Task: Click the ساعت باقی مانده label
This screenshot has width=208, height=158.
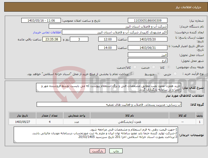Action: (x=30, y=39)
